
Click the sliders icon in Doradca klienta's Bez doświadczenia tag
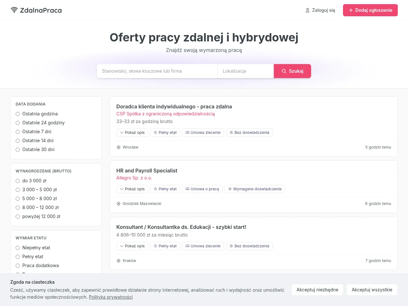231,133
